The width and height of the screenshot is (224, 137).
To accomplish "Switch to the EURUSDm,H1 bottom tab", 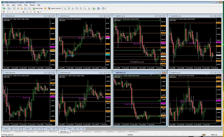I will [x=7, y=132].
